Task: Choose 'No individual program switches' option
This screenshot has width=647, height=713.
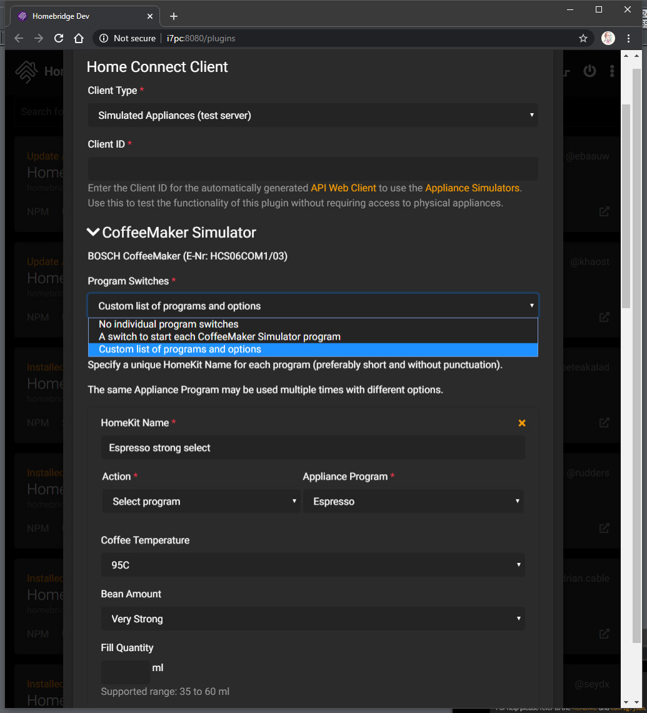Action: click(x=169, y=324)
